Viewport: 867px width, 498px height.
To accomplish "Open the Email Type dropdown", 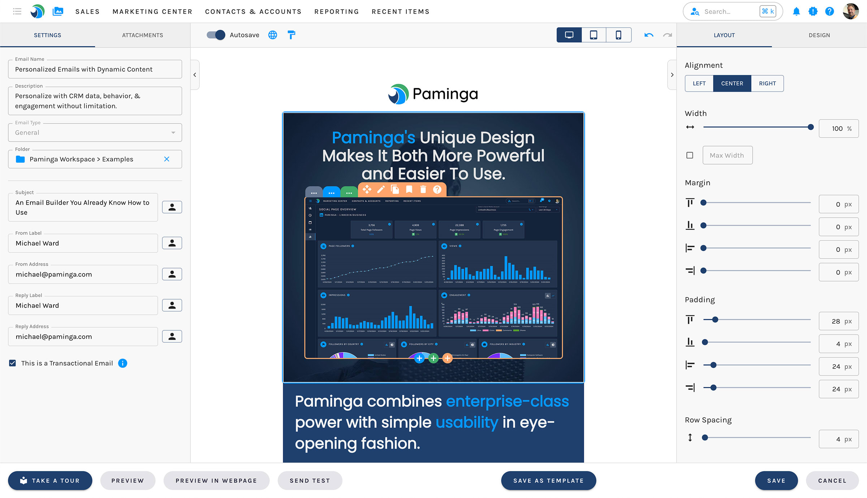I will tap(95, 133).
